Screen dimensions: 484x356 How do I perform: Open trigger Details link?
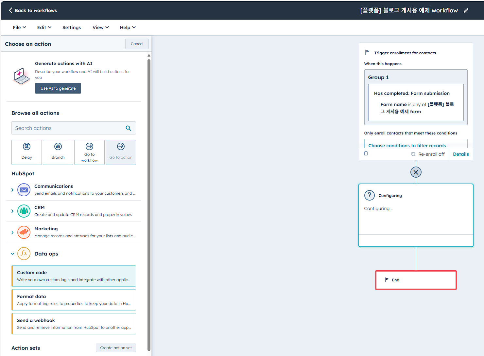461,154
